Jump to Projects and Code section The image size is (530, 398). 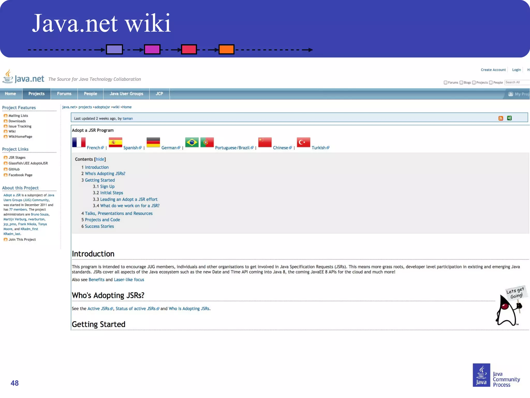(102, 220)
